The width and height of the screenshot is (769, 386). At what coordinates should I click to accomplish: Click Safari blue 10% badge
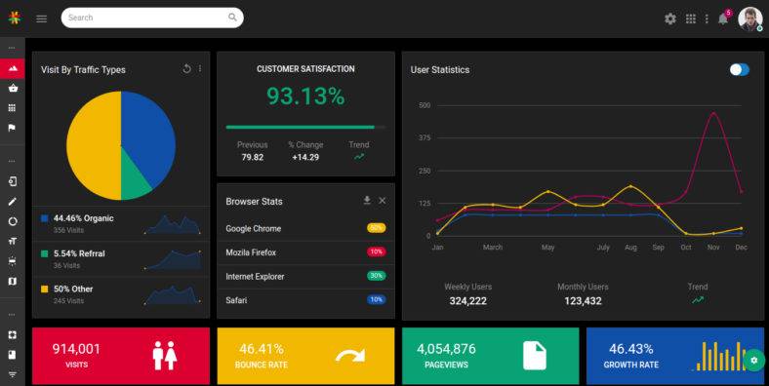[x=376, y=300]
